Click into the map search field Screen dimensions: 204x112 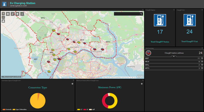point(127,14)
